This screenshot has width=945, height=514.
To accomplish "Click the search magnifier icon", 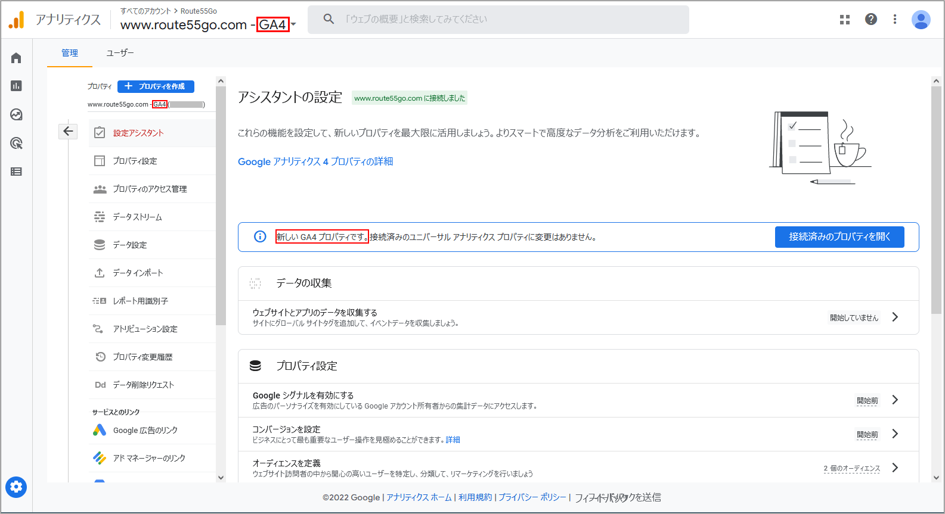I will click(x=329, y=19).
